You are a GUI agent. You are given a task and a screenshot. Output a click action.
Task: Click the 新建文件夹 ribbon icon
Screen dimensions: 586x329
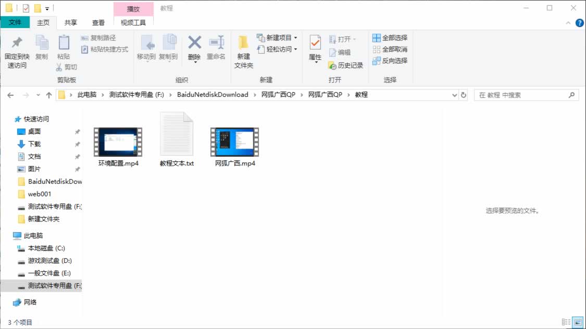click(243, 43)
